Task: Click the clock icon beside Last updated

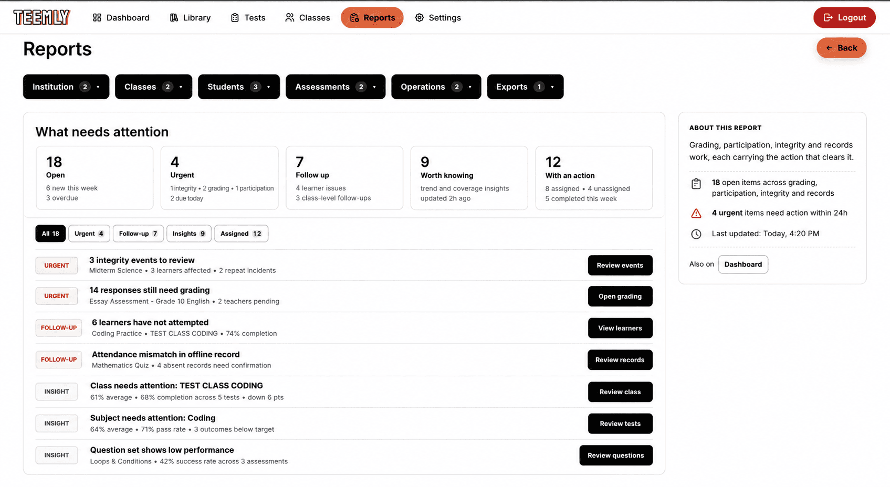Action: [696, 234]
